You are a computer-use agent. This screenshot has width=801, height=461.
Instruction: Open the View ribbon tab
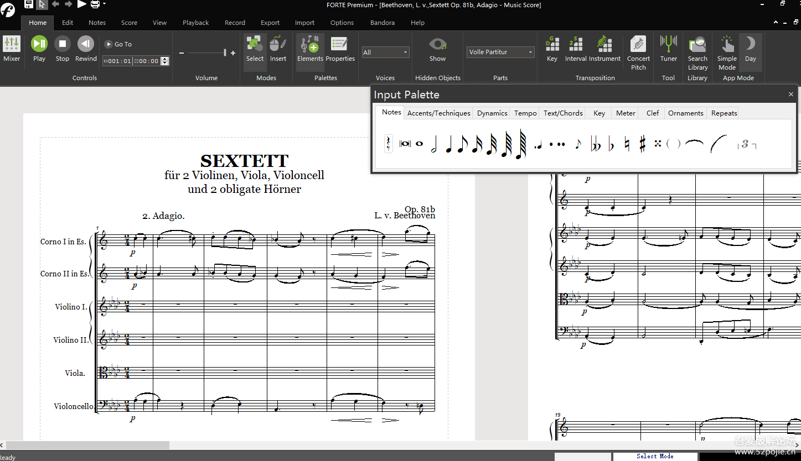tap(159, 23)
